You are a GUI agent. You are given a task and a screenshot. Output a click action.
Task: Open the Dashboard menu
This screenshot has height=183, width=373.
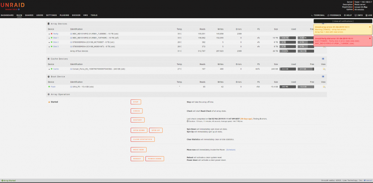[7, 15]
